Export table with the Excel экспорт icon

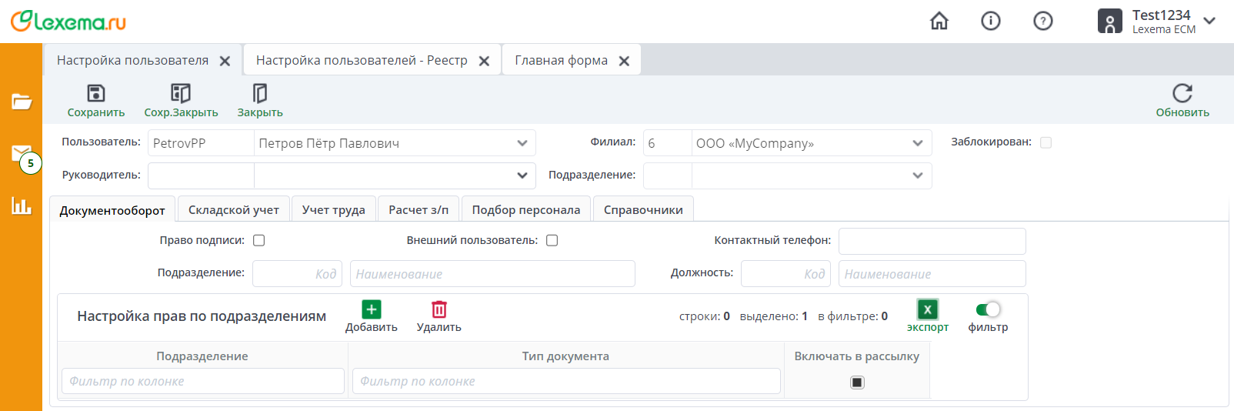click(x=928, y=309)
